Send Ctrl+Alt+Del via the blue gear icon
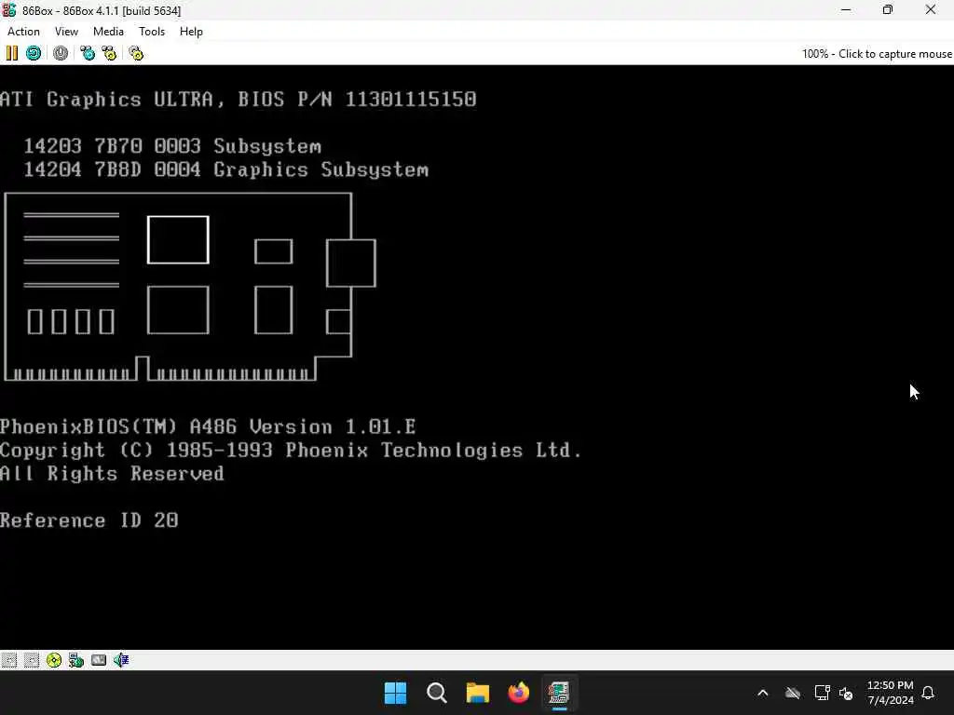The image size is (954, 715). pyautogui.click(x=88, y=53)
